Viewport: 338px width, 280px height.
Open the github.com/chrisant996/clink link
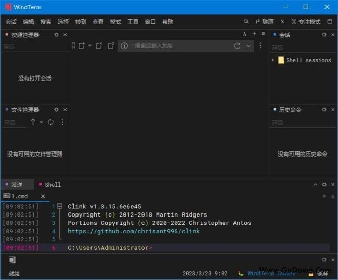point(134,231)
